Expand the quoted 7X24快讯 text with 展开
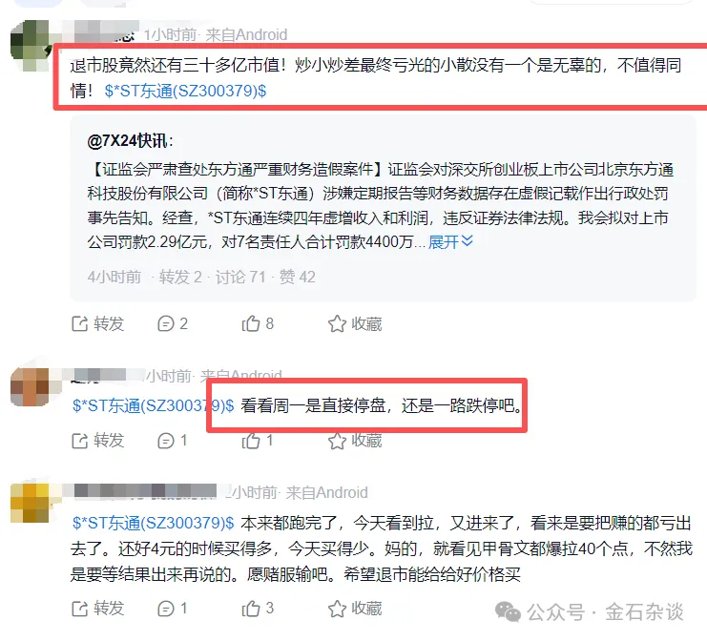Screen dimensions: 707x641 coord(450,242)
